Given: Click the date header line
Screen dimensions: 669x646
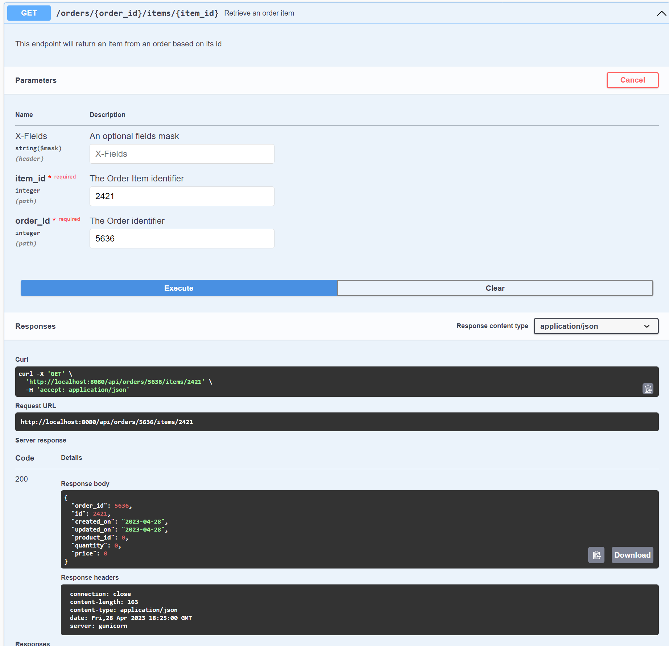Looking at the screenshot, I should (x=131, y=618).
